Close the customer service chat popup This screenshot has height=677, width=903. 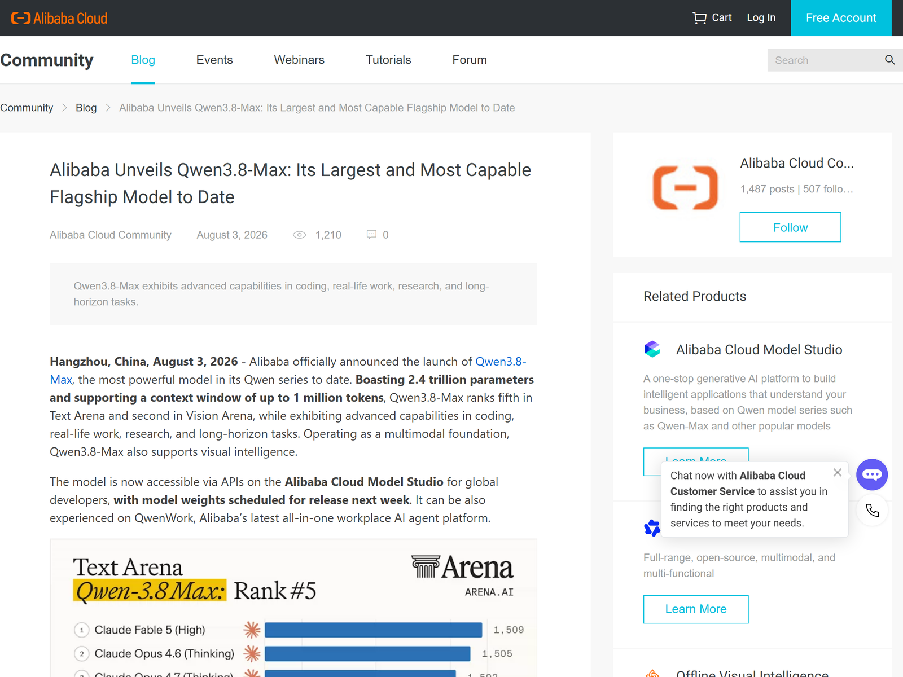click(838, 473)
